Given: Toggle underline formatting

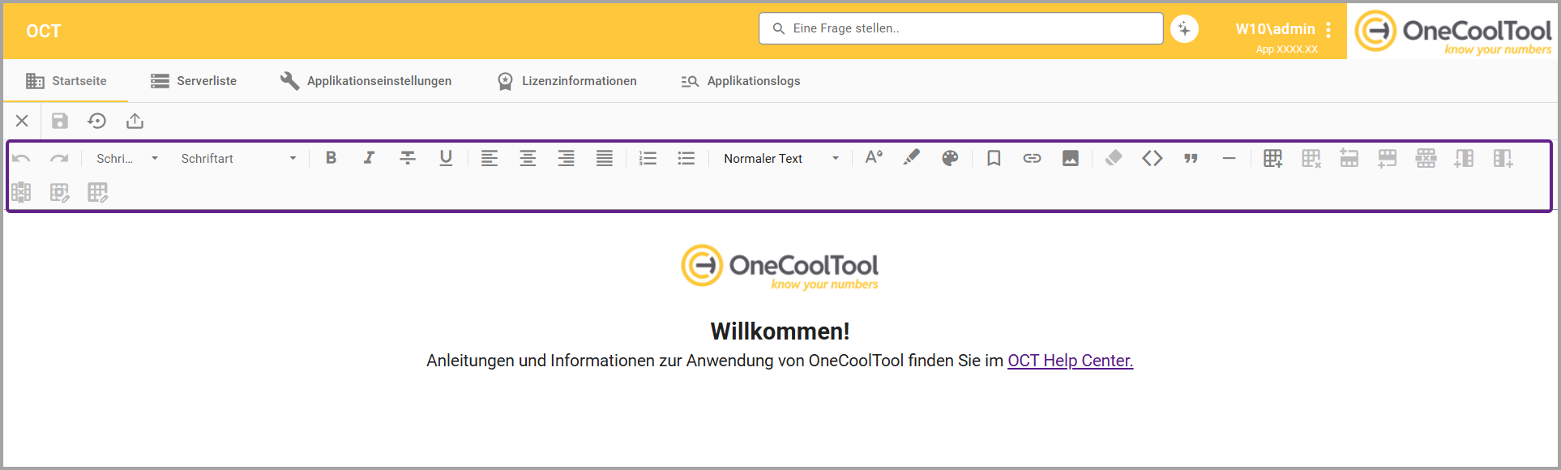Looking at the screenshot, I should pyautogui.click(x=446, y=158).
